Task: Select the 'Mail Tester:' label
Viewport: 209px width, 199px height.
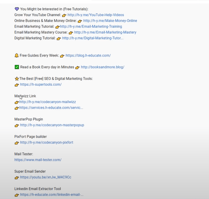Action: click(x=24, y=154)
